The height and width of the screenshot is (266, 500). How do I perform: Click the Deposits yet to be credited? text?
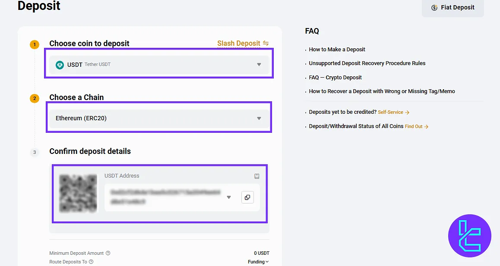(x=342, y=112)
